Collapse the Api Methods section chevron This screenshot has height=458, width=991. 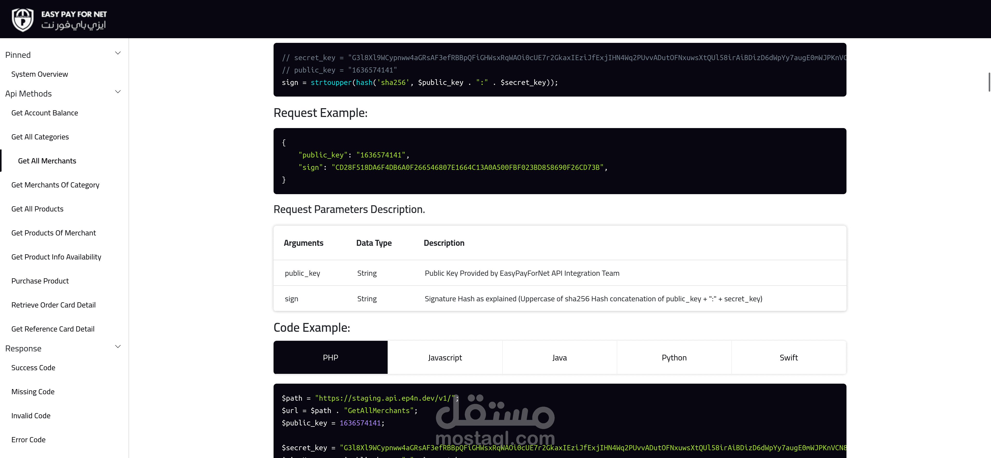(x=118, y=92)
